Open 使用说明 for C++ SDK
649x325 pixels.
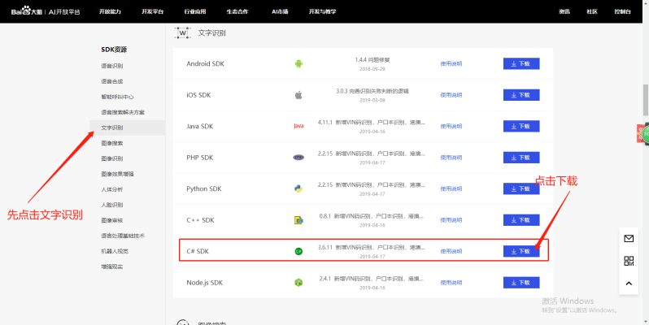coord(451,220)
